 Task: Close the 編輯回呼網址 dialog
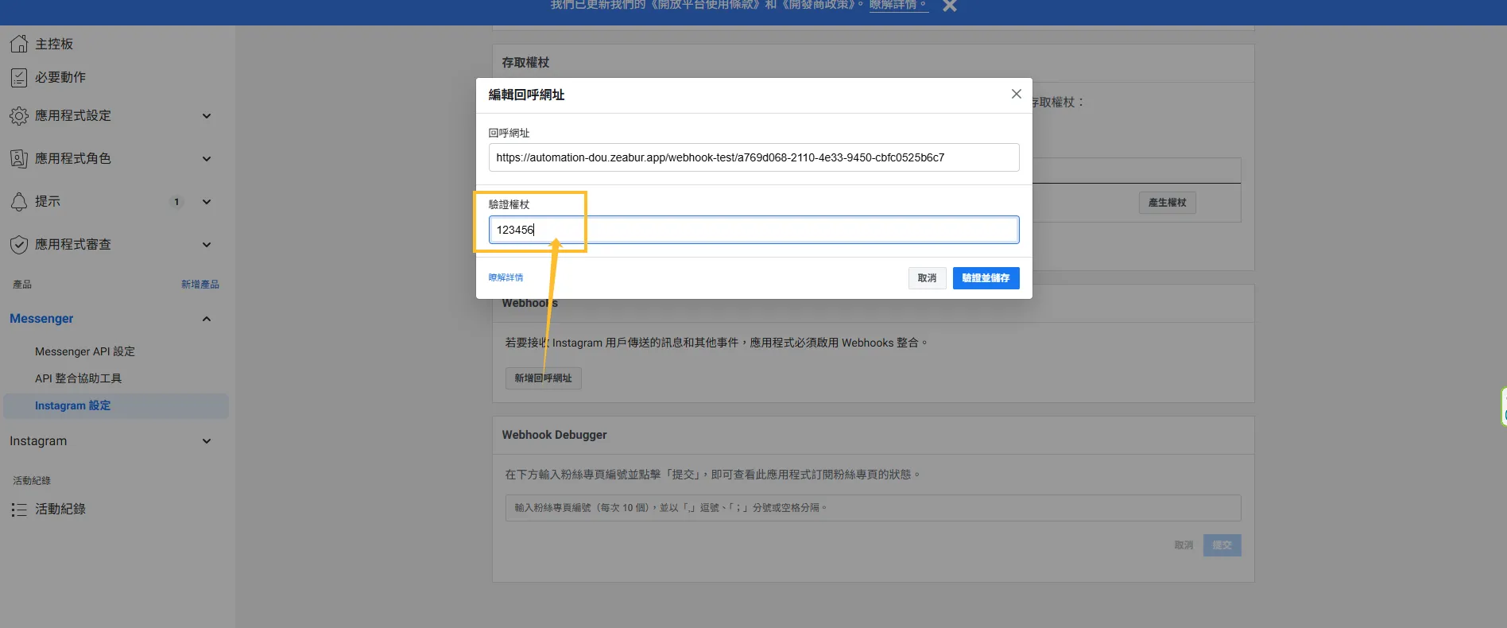point(1016,94)
